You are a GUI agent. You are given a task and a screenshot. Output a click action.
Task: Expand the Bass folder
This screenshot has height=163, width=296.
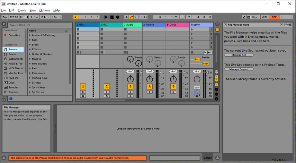tap(30, 40)
